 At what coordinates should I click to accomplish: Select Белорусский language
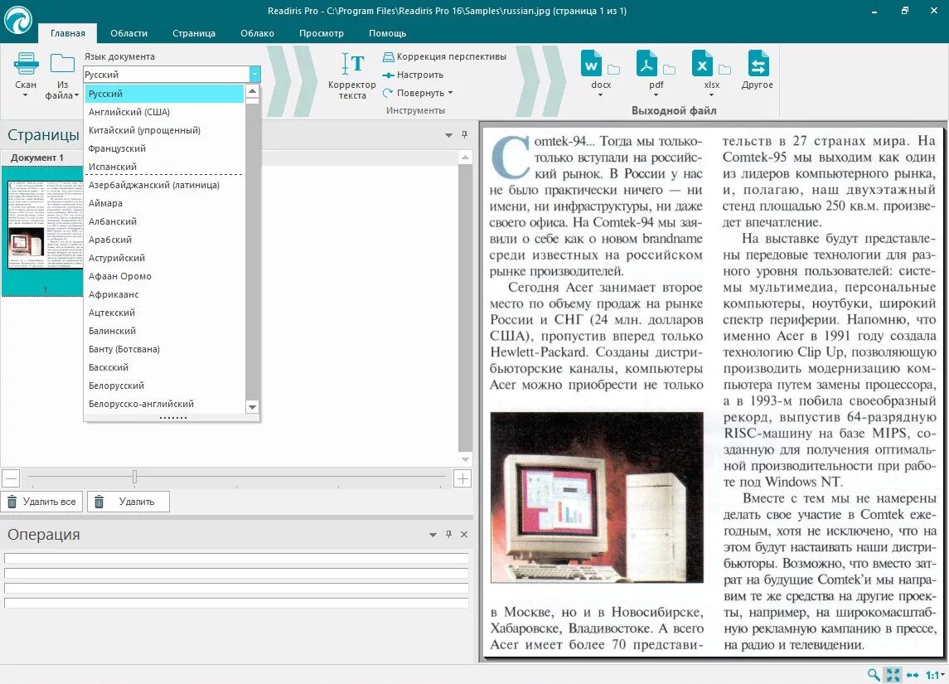pos(164,386)
